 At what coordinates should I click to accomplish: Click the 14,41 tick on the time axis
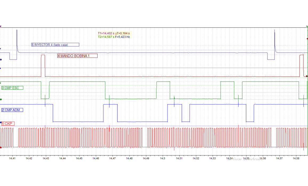click(x=12, y=158)
